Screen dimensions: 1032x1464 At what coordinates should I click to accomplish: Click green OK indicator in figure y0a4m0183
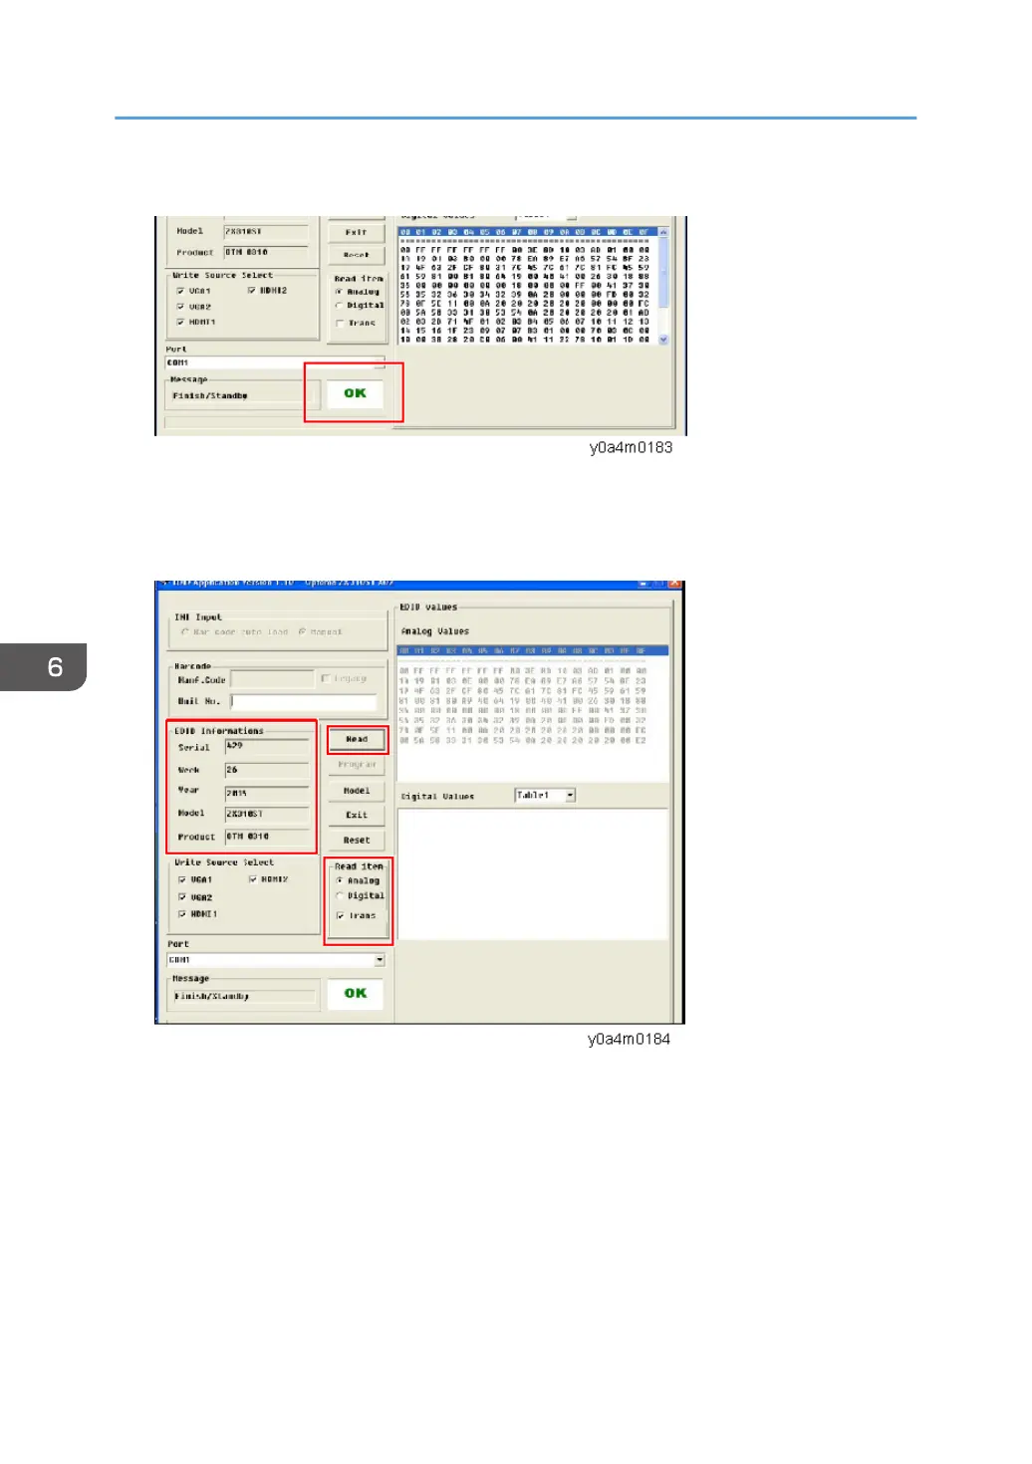point(355,393)
